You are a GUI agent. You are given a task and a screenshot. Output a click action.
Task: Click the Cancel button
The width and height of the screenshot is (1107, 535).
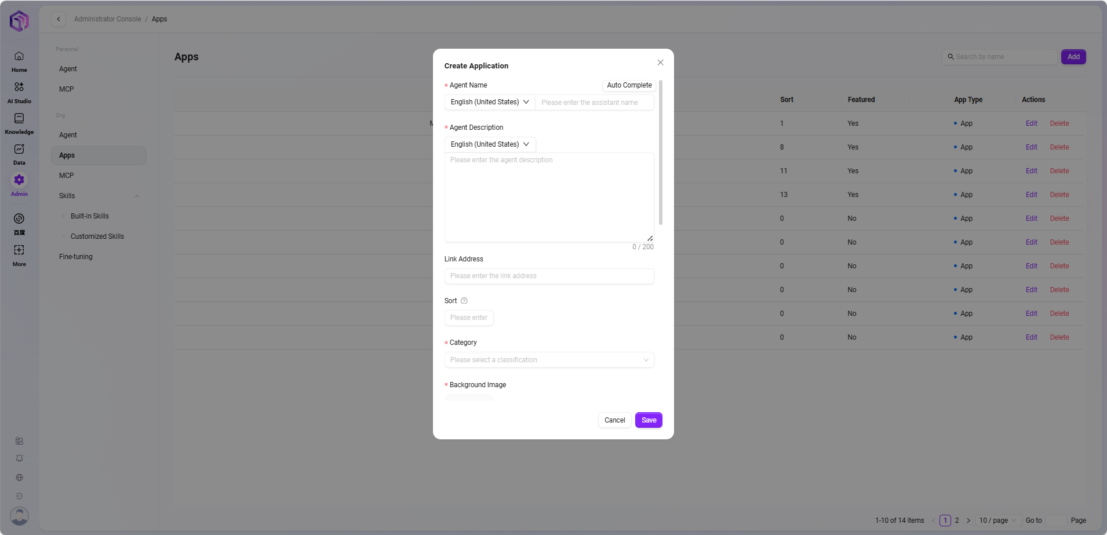(614, 420)
